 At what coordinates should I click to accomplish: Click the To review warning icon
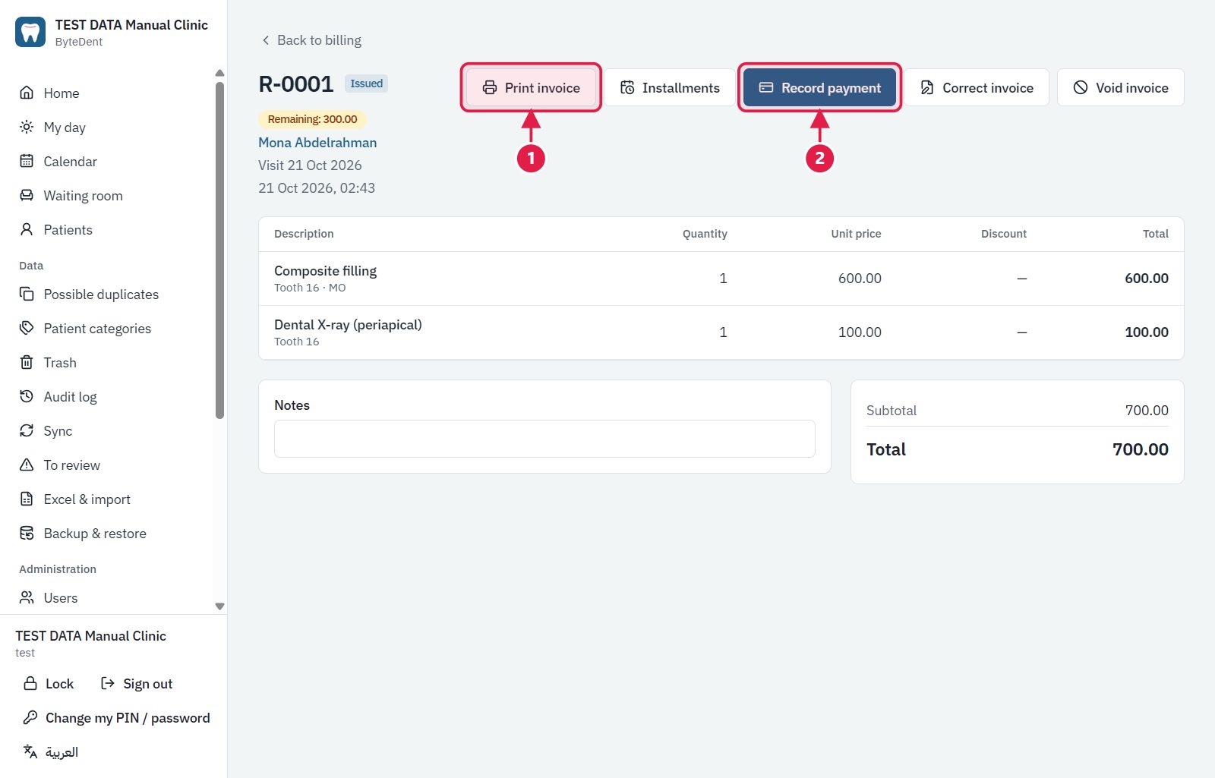click(27, 465)
